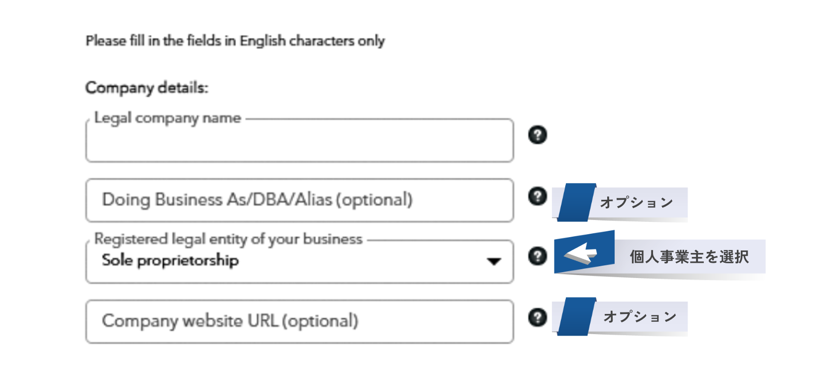Click the Registered legal entity of your business label
This screenshot has height=374, width=830.
coord(228,239)
